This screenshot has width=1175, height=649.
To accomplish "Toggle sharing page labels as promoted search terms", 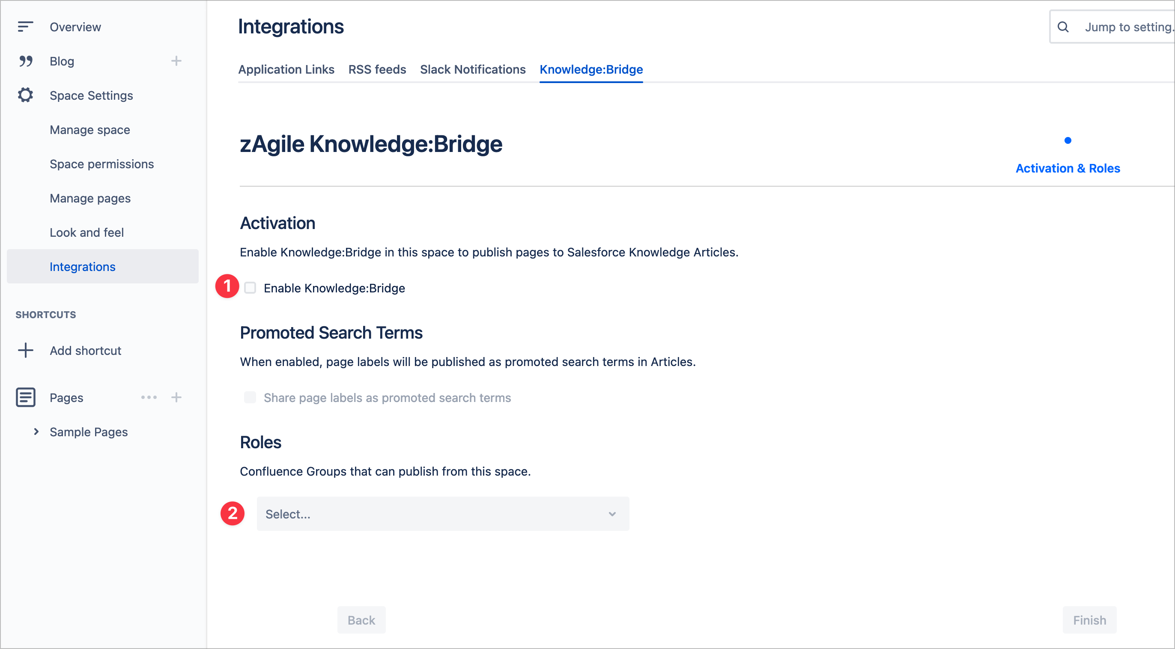I will [251, 397].
